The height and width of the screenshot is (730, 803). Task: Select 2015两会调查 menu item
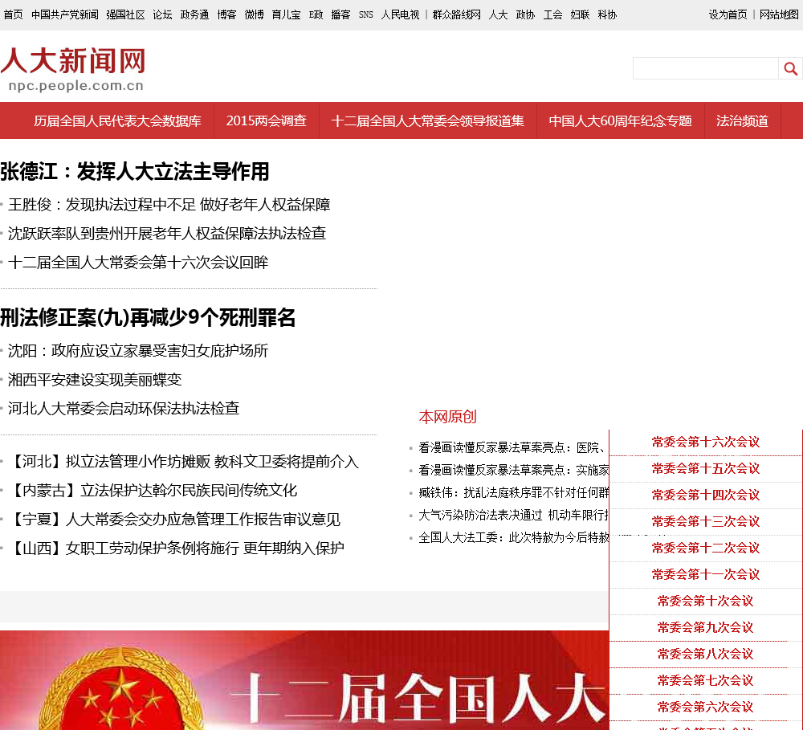[x=267, y=121]
